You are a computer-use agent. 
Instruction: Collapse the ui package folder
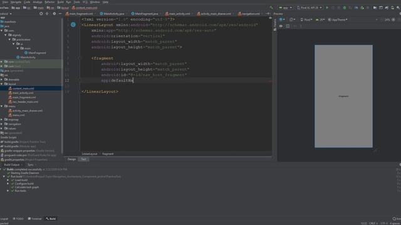(14, 44)
